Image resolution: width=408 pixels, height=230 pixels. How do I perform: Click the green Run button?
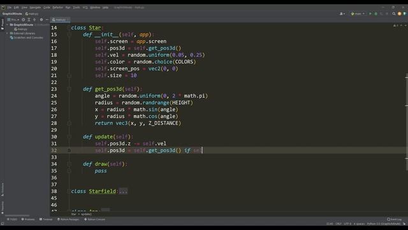coord(370,13)
